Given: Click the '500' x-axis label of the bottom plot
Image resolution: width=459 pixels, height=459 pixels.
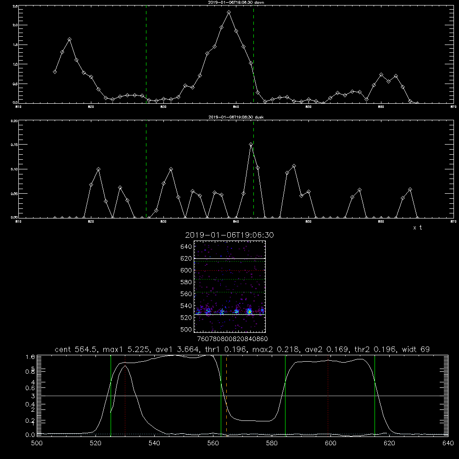Looking at the screenshot, I should pos(37,443).
